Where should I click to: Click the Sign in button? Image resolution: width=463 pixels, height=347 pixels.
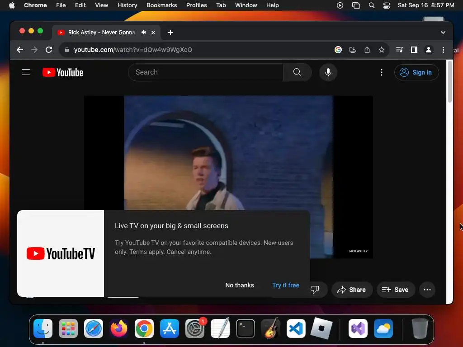(x=416, y=72)
